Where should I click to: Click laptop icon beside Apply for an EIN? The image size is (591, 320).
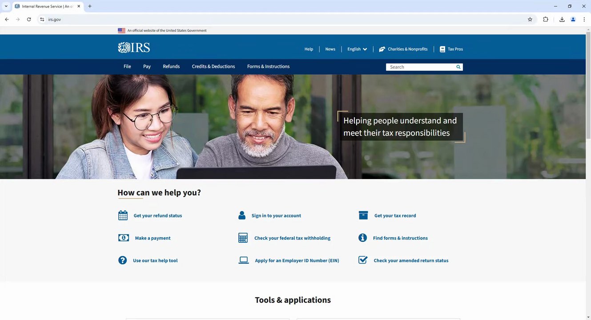(244, 260)
